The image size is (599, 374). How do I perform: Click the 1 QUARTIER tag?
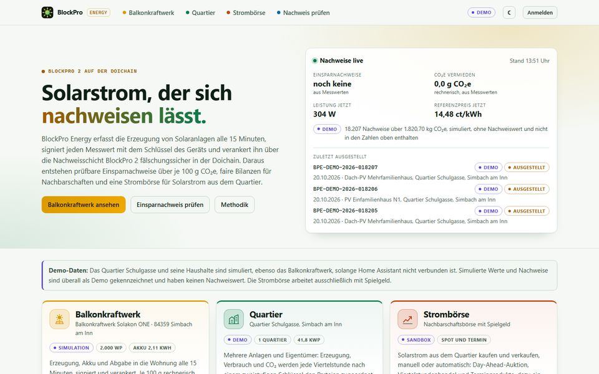273,340
